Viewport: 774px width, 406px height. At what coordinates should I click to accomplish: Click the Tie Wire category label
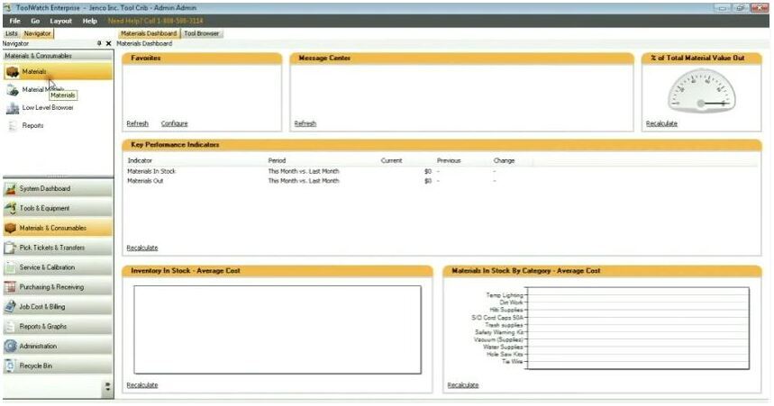(512, 362)
